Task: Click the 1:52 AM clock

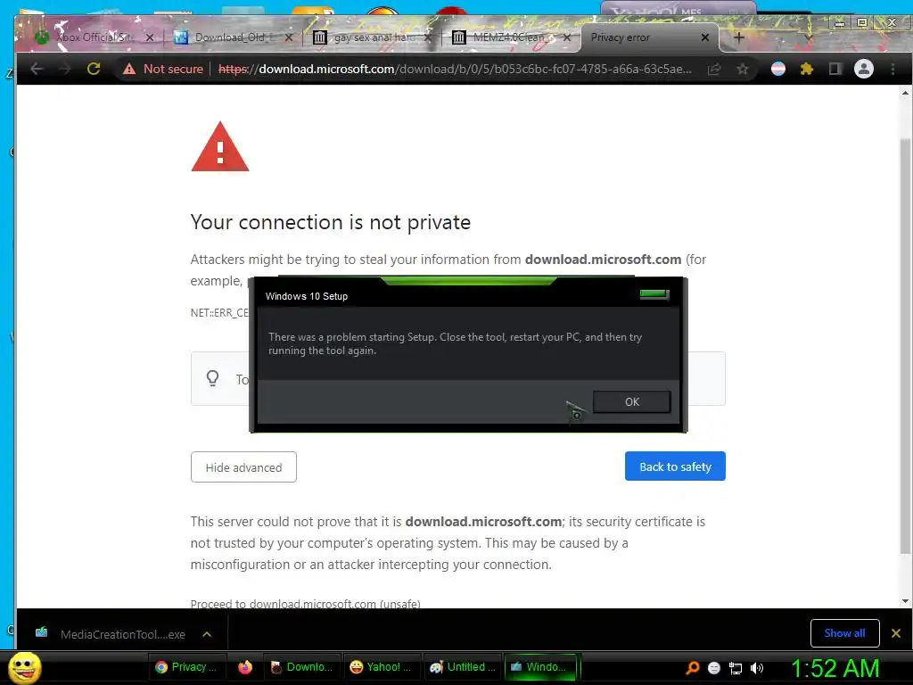Action: tap(835, 668)
